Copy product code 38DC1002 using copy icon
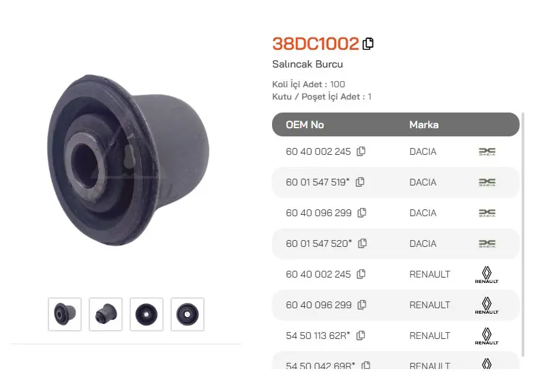The image size is (538, 386). [368, 44]
